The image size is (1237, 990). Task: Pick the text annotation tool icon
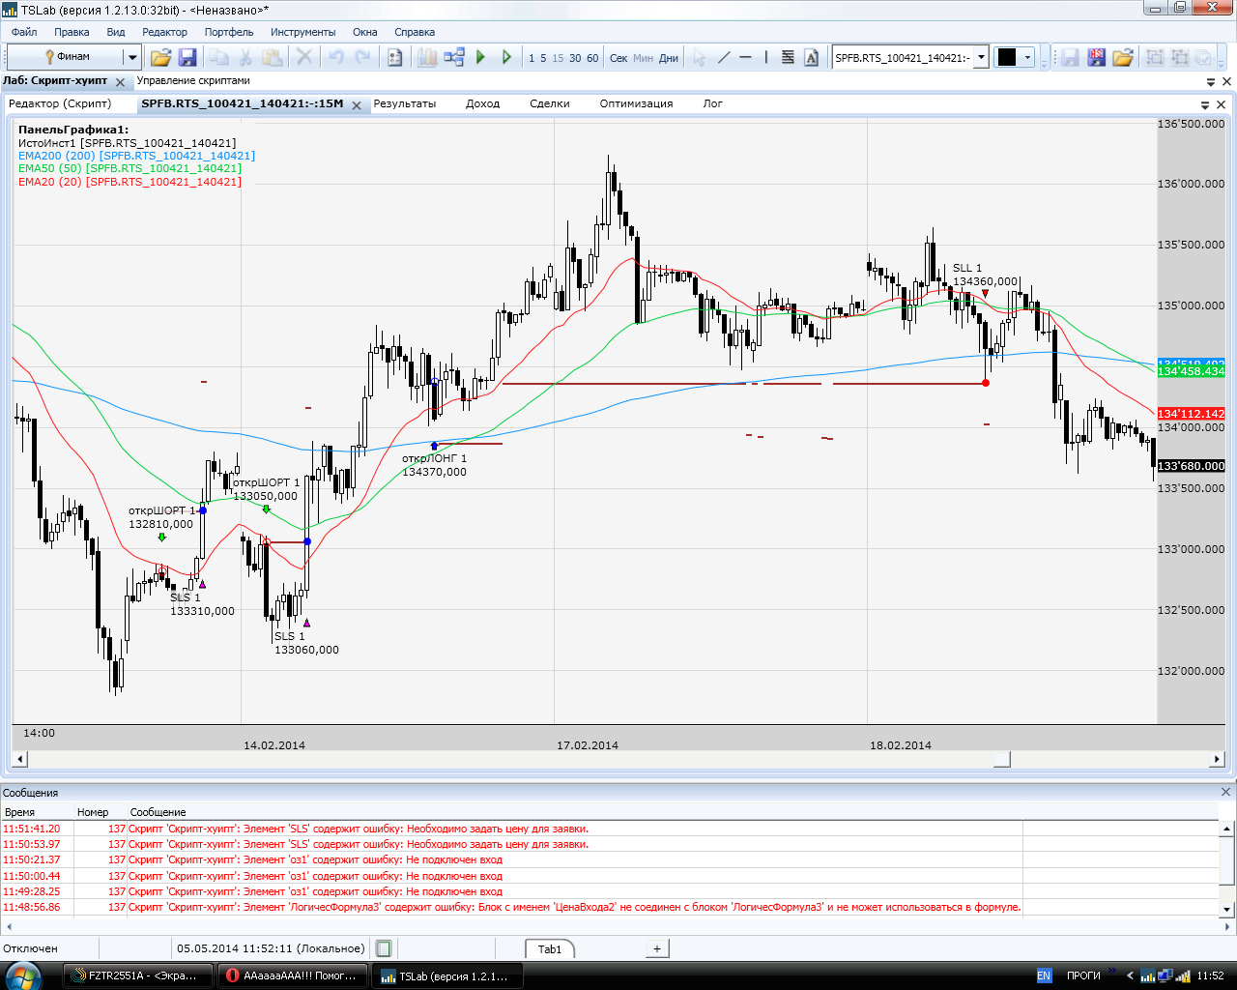pyautogui.click(x=811, y=58)
